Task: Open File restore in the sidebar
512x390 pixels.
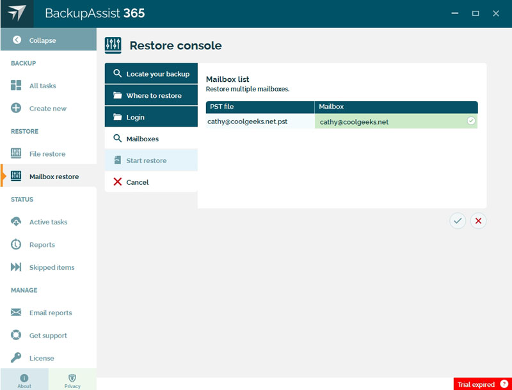Action: (x=49, y=153)
